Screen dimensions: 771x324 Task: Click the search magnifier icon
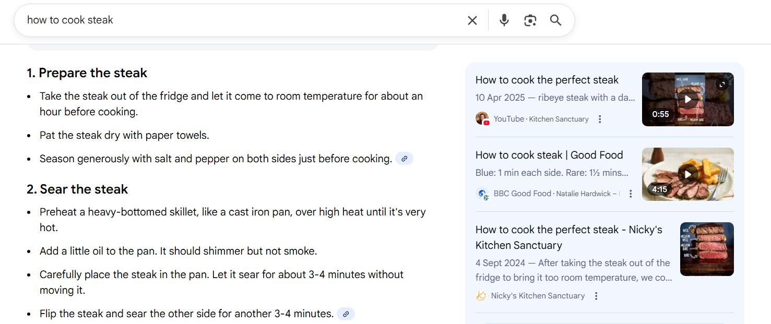(x=555, y=20)
